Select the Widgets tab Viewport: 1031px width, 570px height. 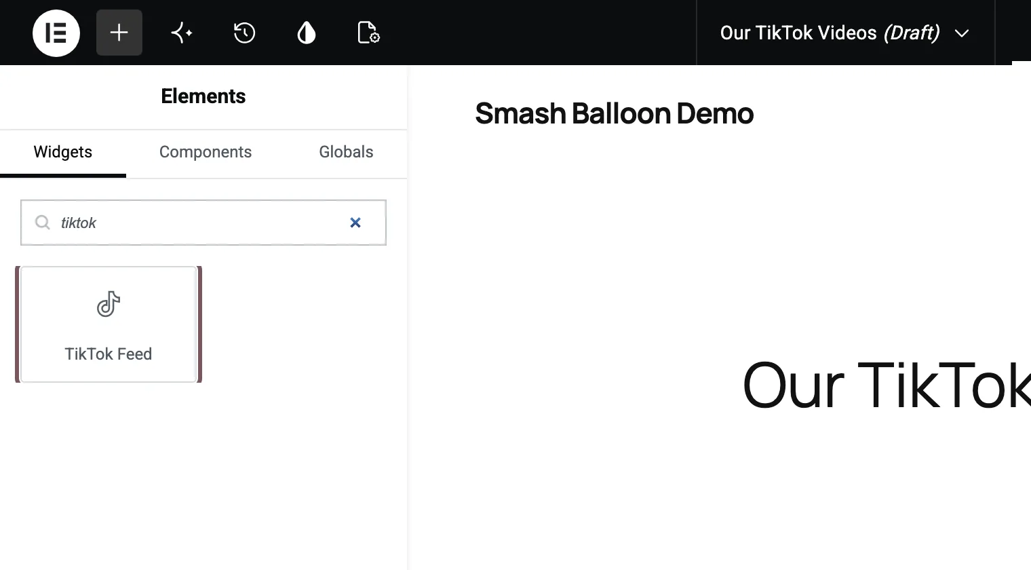pos(63,152)
